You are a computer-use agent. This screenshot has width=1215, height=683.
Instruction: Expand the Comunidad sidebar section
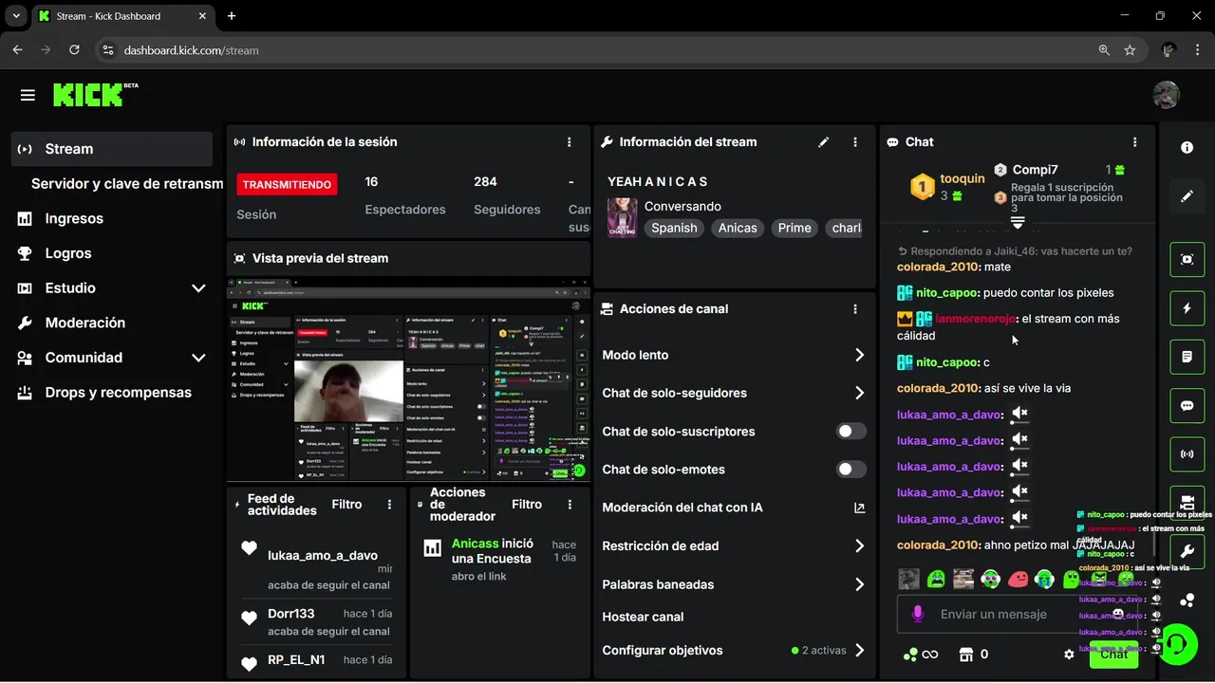(198, 358)
